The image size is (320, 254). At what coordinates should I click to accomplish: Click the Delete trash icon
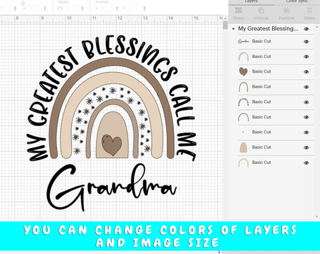point(309,11)
